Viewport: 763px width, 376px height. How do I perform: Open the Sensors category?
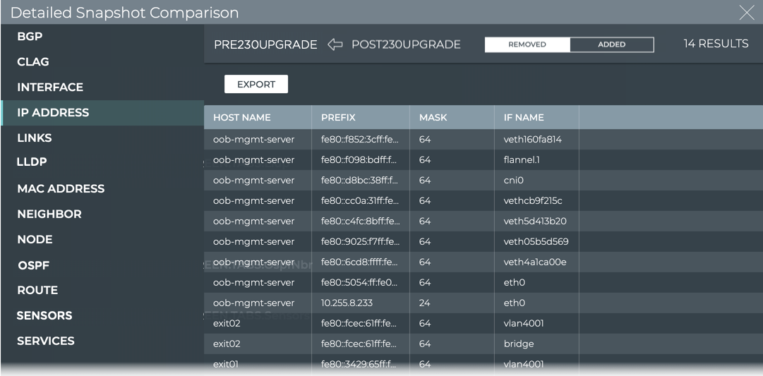coord(44,315)
